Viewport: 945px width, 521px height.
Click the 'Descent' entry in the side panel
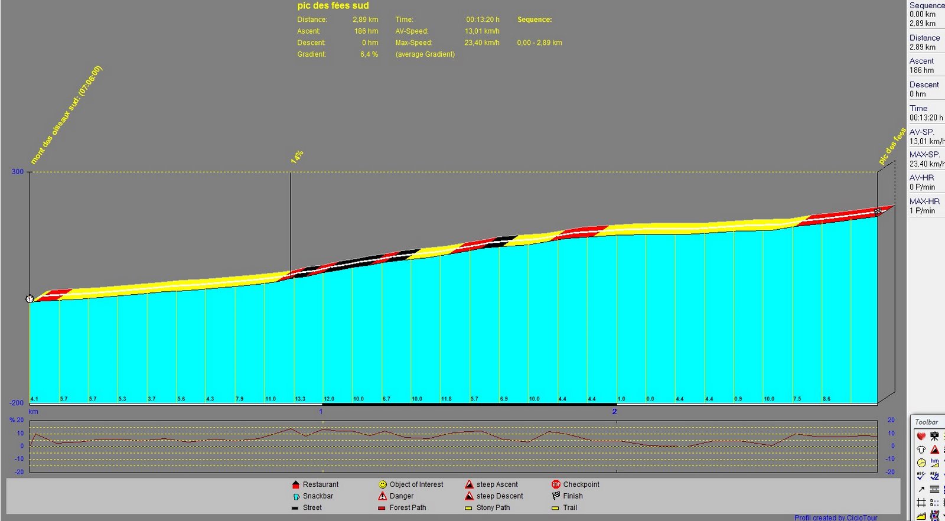pos(924,85)
